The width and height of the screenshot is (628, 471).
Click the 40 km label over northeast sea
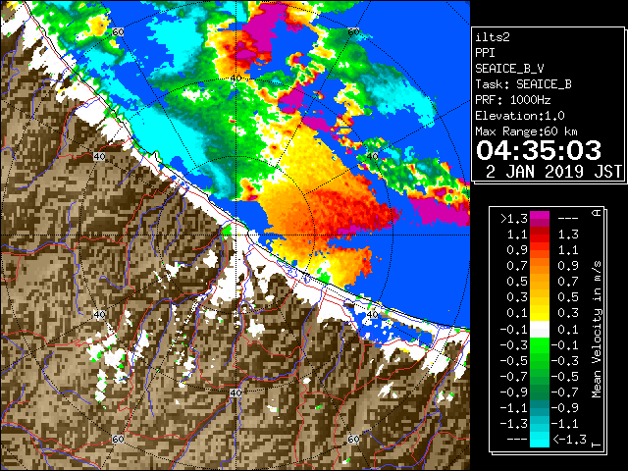pos(373,157)
